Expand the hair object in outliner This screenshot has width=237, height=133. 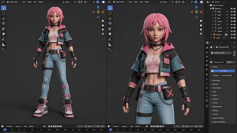(x=213, y=18)
